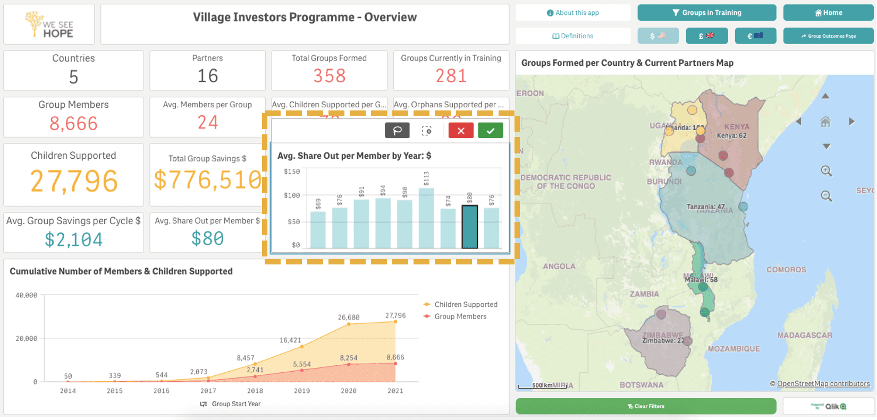Switch currency to euros
Screen dimensions: 877x420
(755, 36)
